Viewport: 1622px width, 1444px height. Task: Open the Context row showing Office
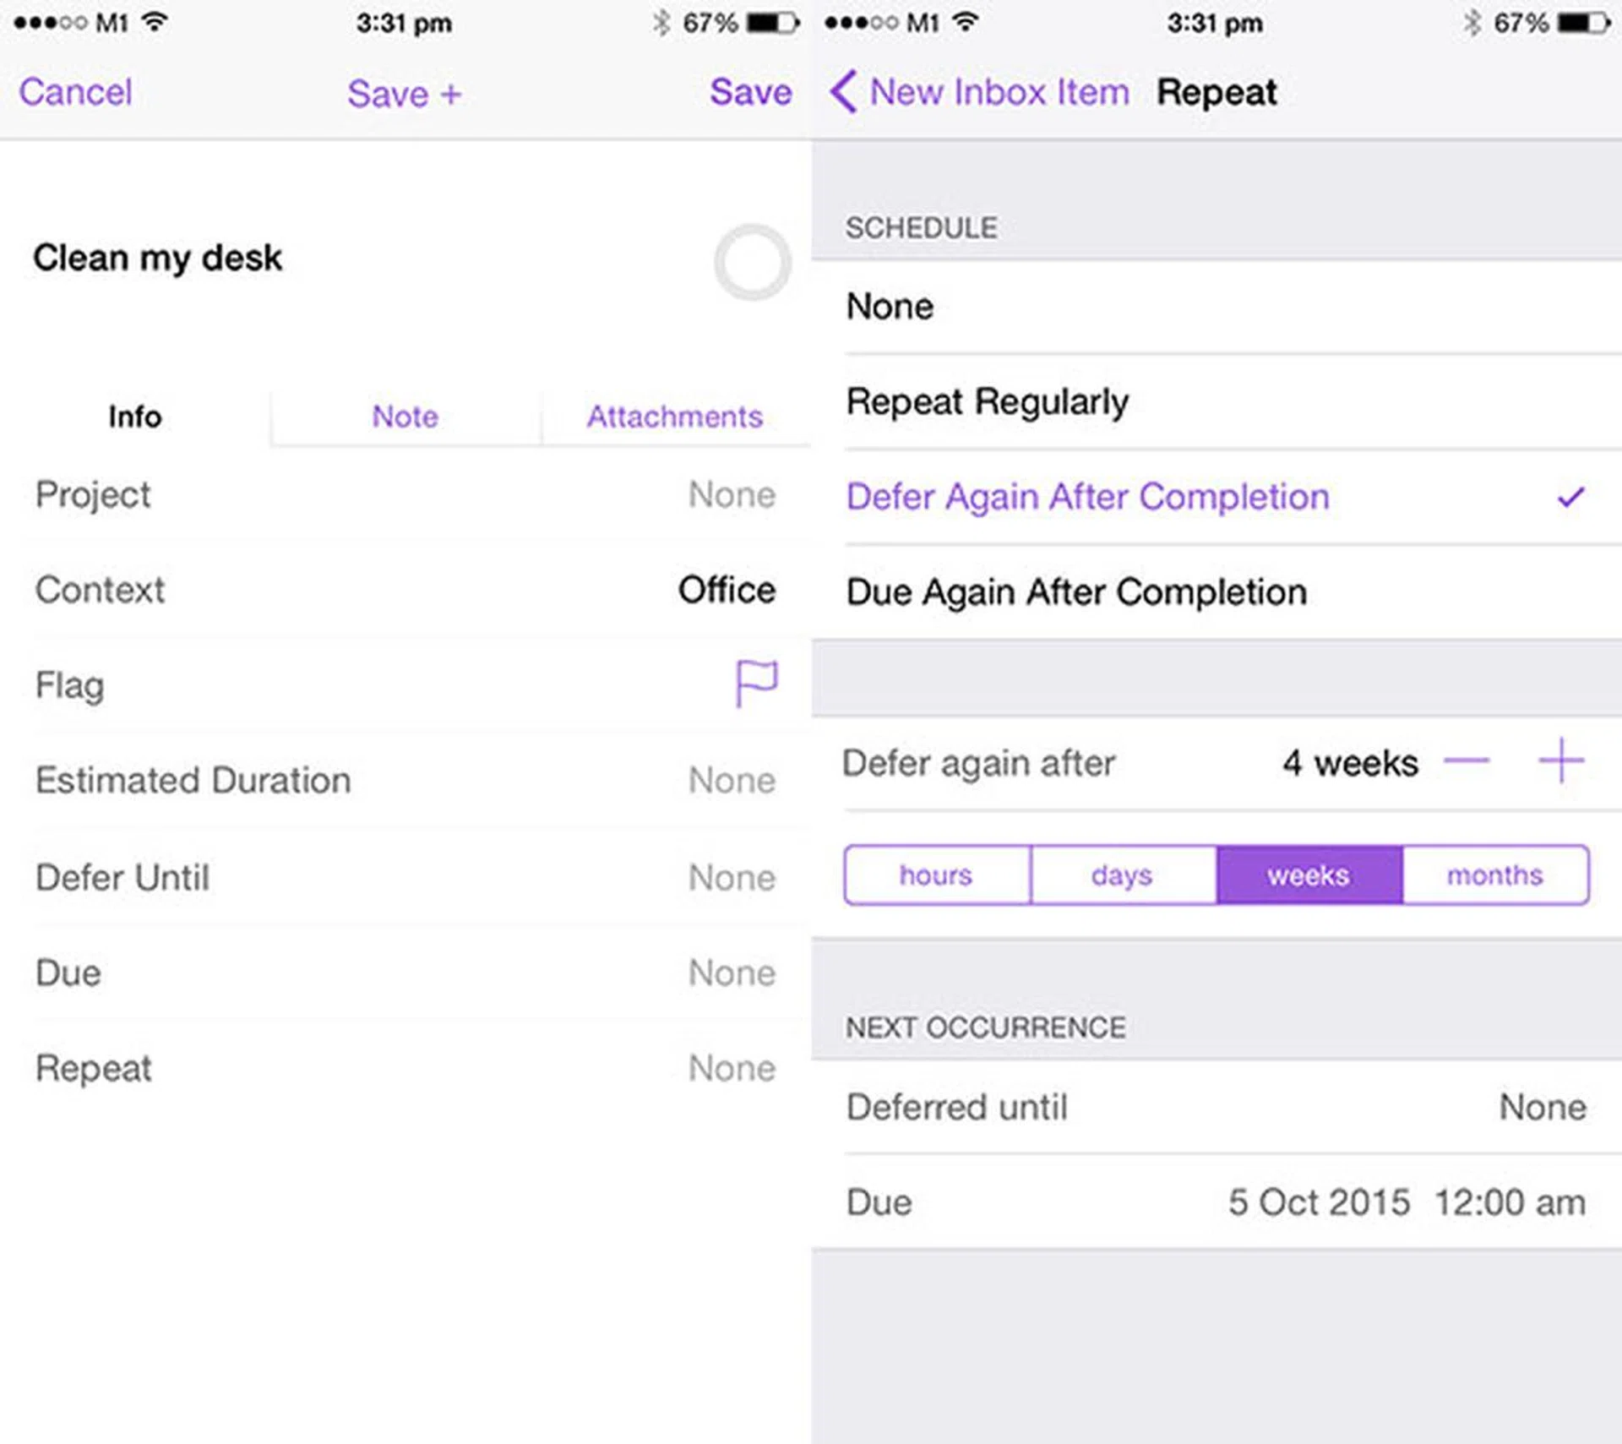(405, 590)
